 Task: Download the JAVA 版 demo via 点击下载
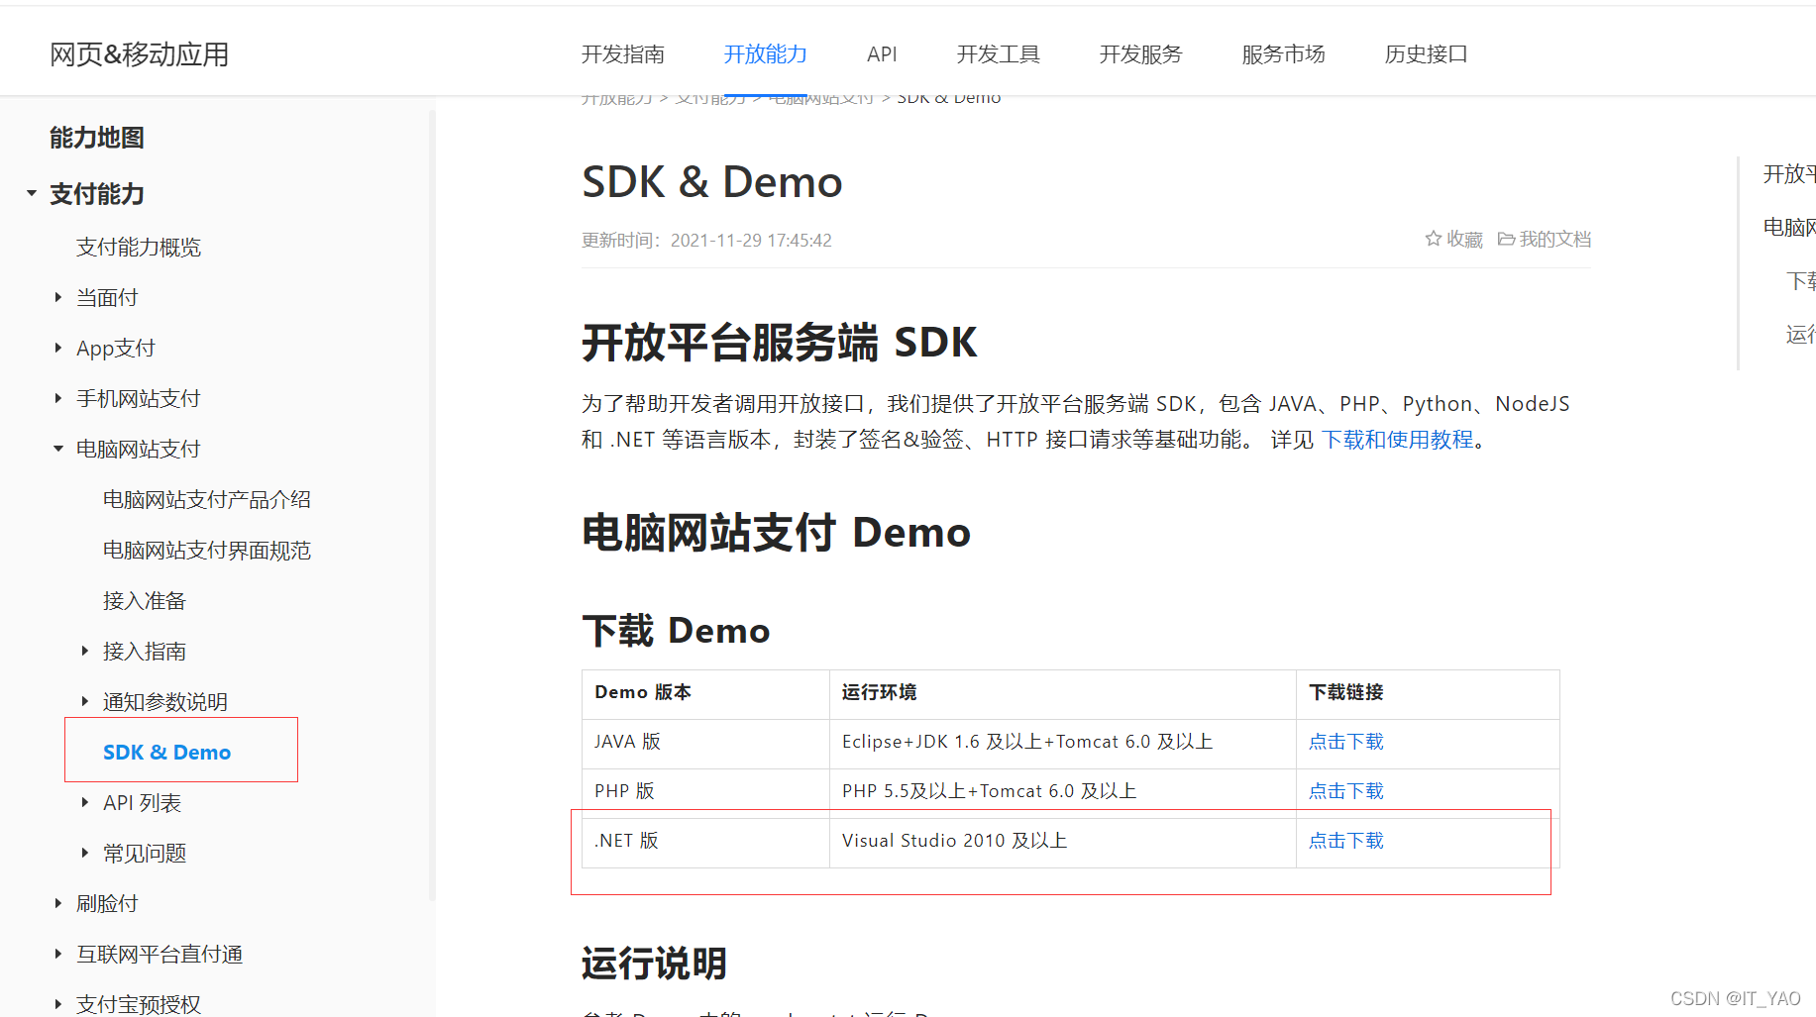click(1345, 742)
